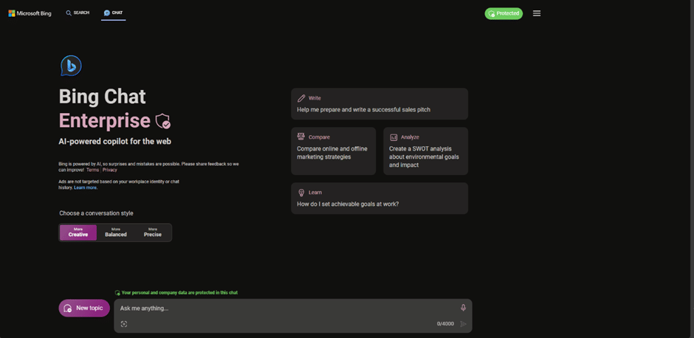Open the Privacy link

pyautogui.click(x=110, y=170)
